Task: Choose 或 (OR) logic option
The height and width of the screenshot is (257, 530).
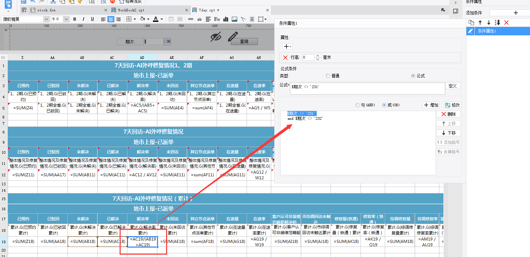Action: pyautogui.click(x=384, y=105)
